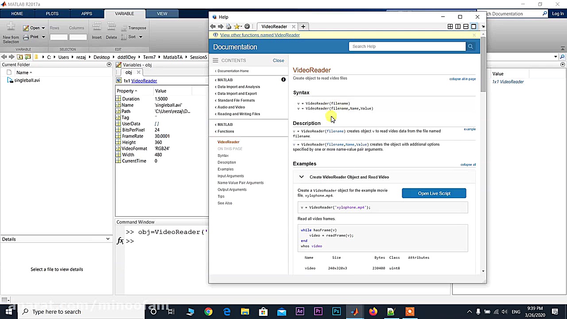The width and height of the screenshot is (567, 319).
Task: Select the obj variable tab
Action: point(128,72)
